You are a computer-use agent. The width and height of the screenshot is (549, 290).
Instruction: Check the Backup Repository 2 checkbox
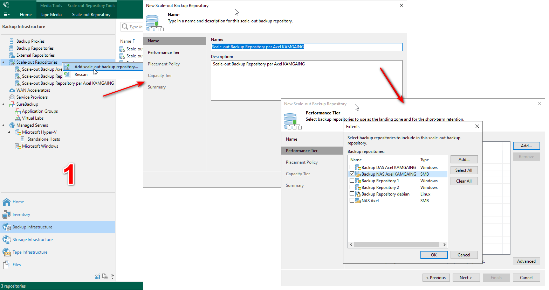(x=352, y=187)
